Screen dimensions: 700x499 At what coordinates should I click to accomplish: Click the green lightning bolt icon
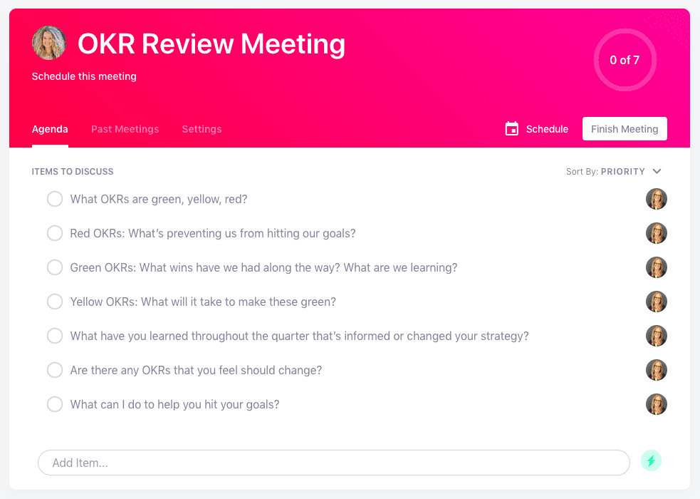[651, 461]
